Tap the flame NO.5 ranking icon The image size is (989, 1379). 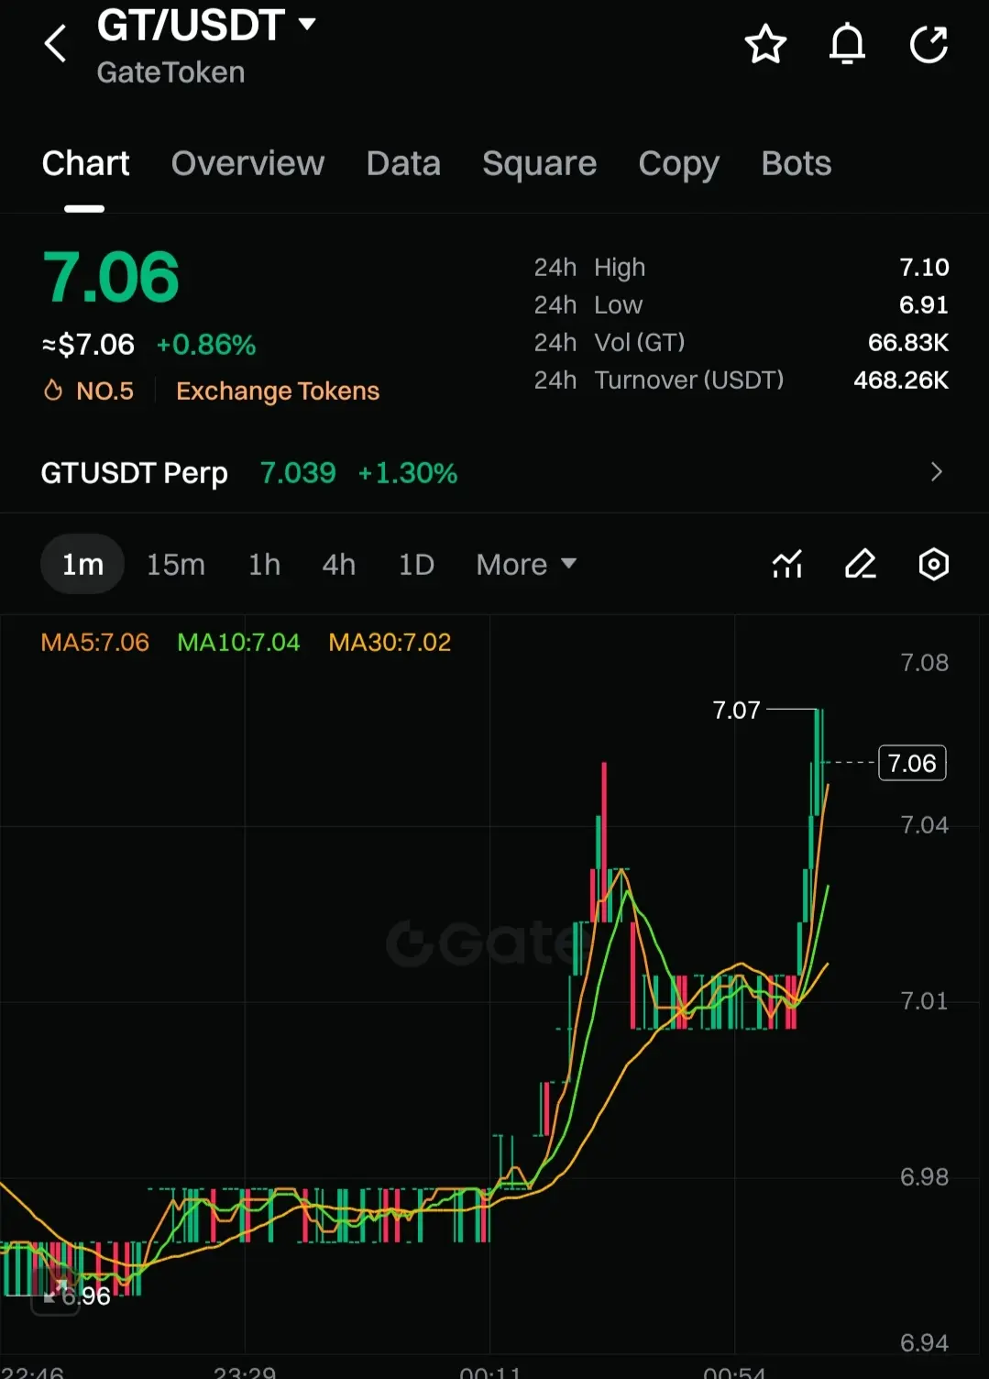(53, 391)
